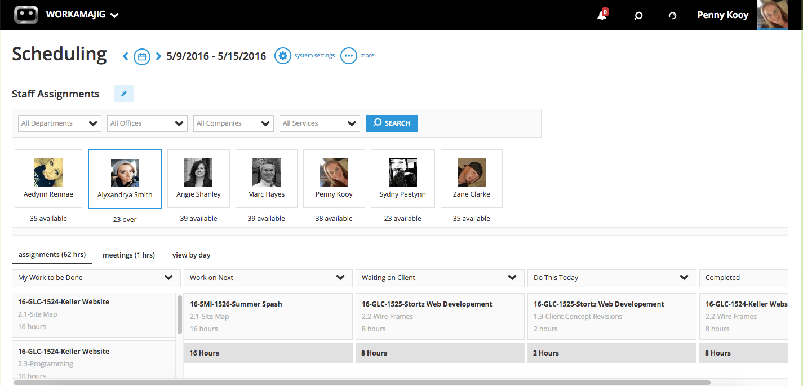Open the system settings gear icon
Image resolution: width=803 pixels, height=386 pixels.
coord(282,55)
